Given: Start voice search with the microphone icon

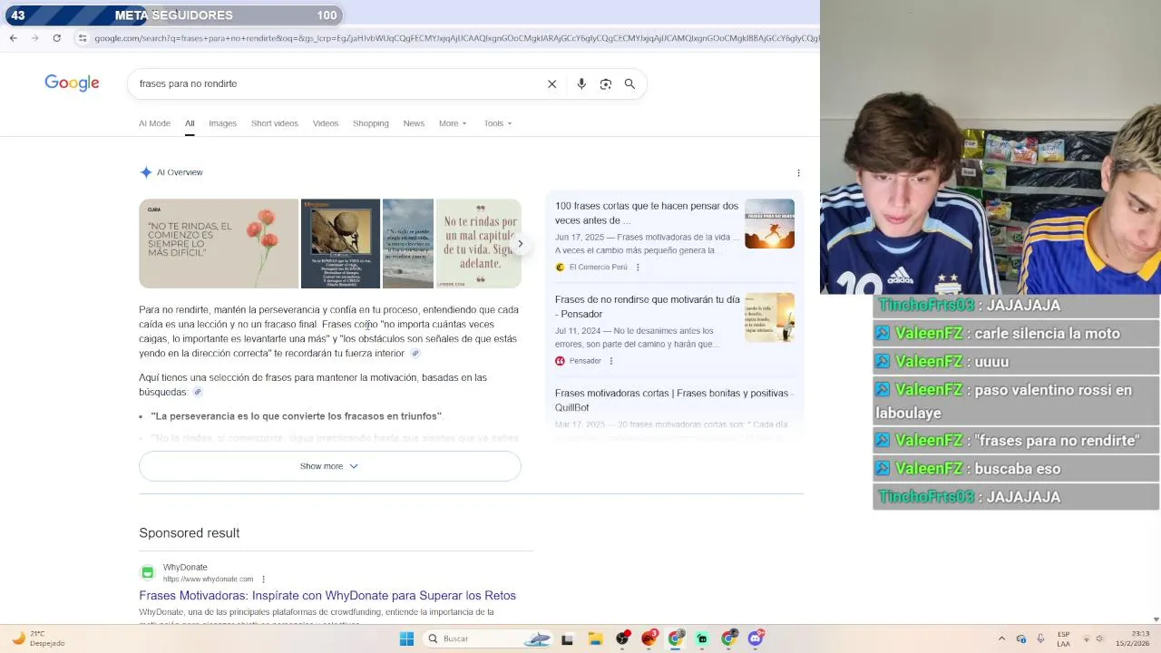Looking at the screenshot, I should coord(581,83).
